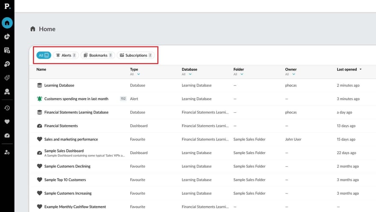The width and height of the screenshot is (376, 212).
Task: Click the Home icon in sidebar
Action: (7, 23)
